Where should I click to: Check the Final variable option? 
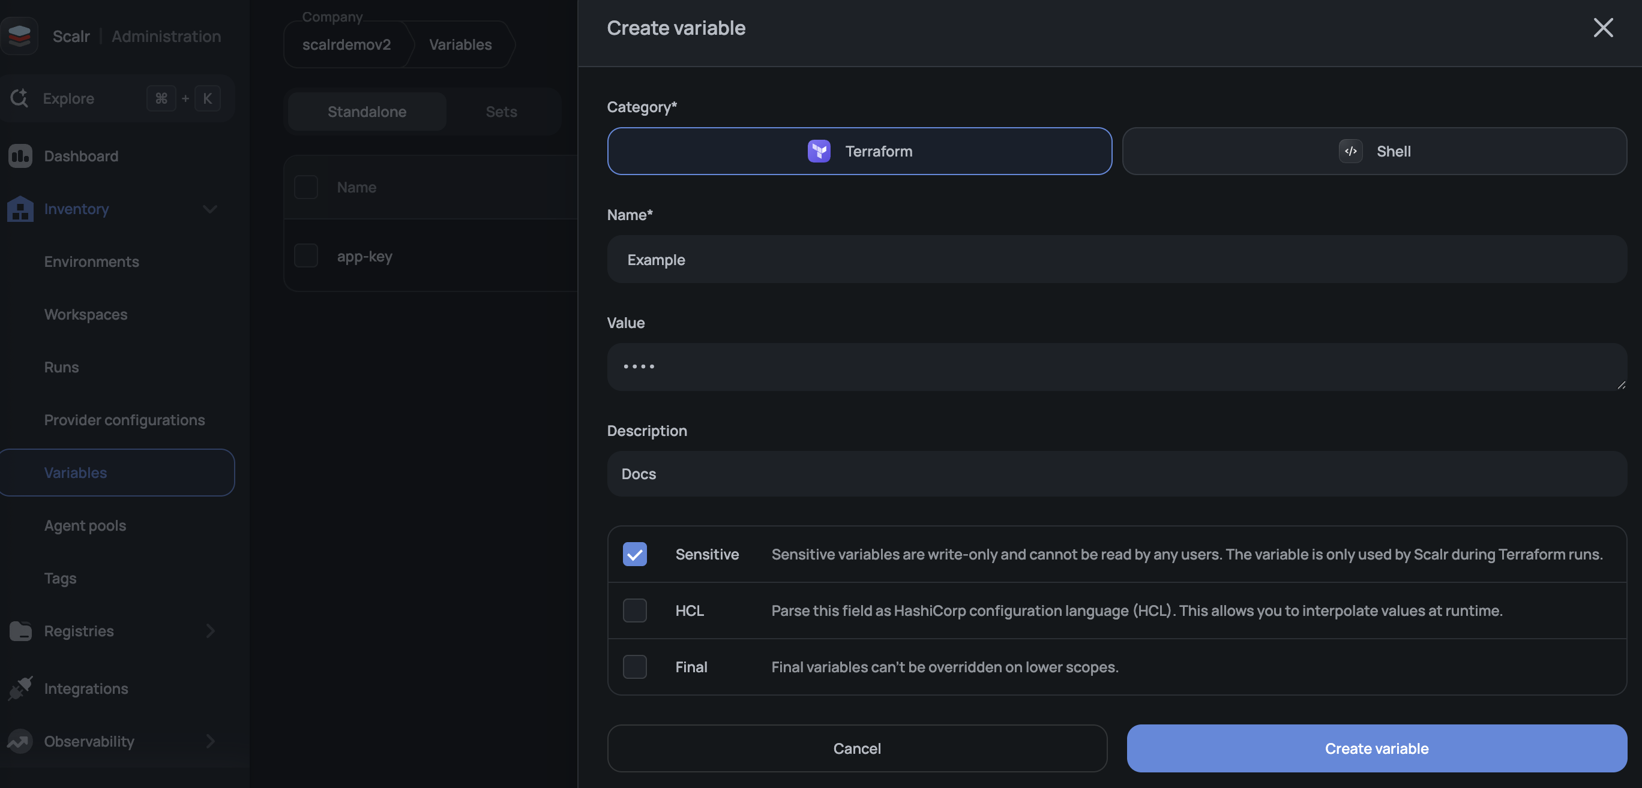click(x=634, y=666)
